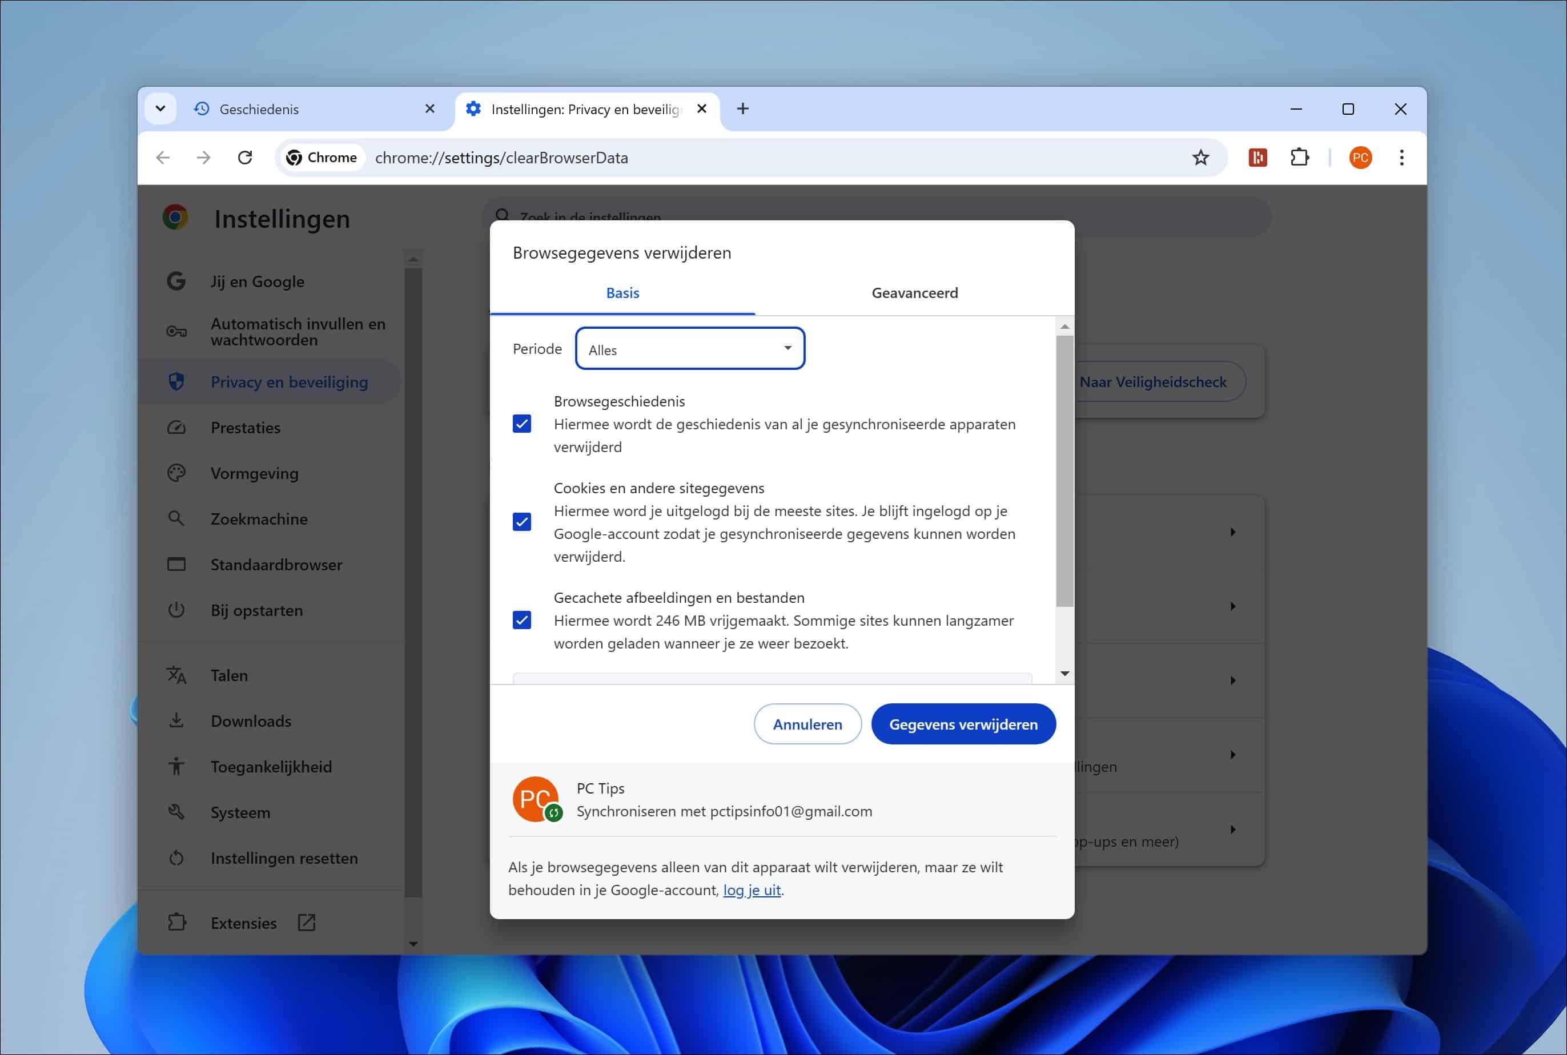Uncheck Gecachete afbeeldingen en bestanden

pos(523,619)
